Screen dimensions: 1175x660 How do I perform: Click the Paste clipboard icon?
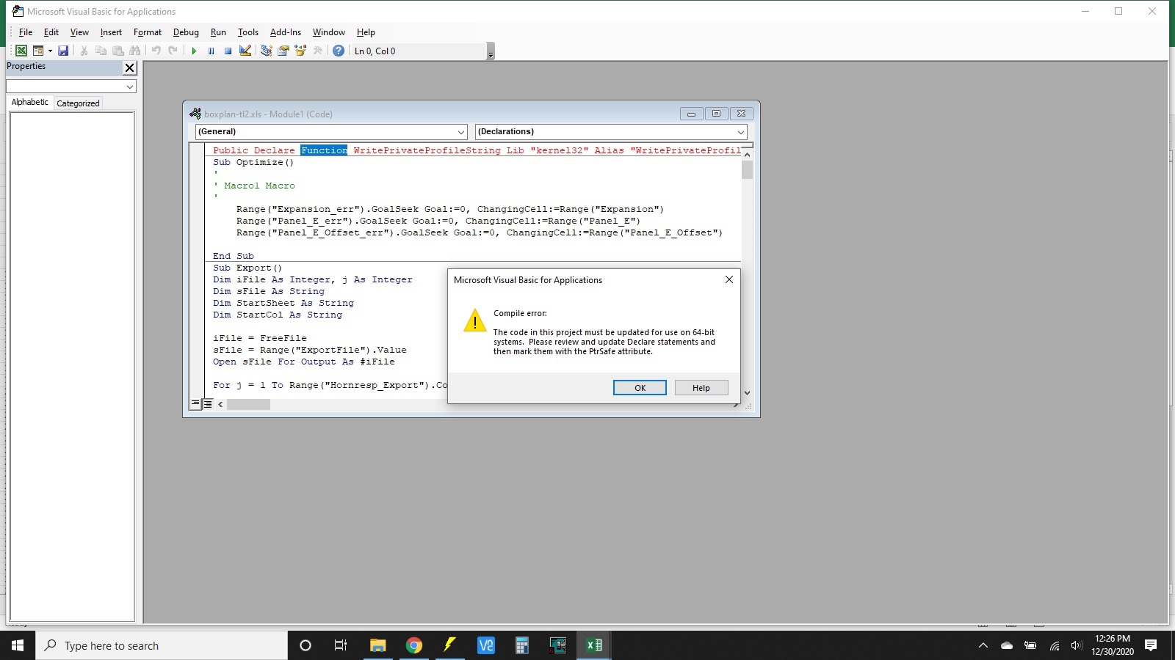[x=118, y=51]
